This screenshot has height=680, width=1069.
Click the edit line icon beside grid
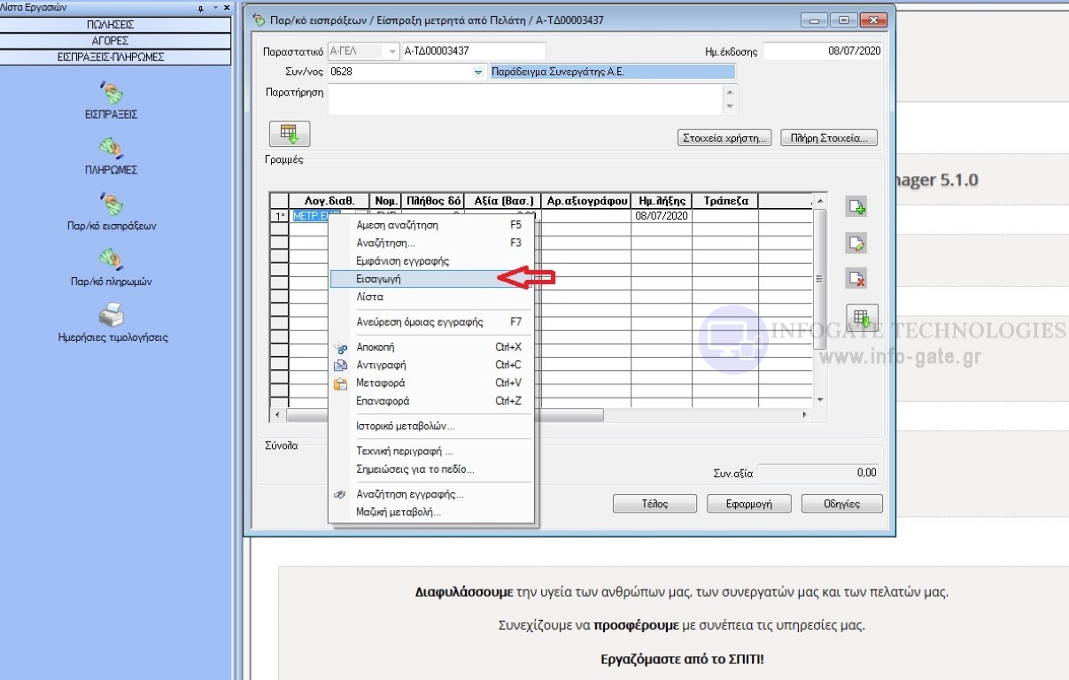click(x=856, y=243)
